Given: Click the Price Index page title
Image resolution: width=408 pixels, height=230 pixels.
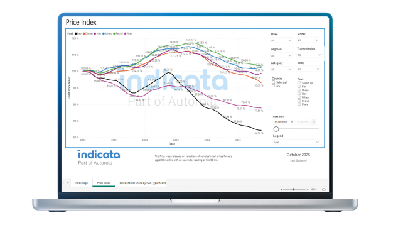Looking at the screenshot, I should (81, 23).
